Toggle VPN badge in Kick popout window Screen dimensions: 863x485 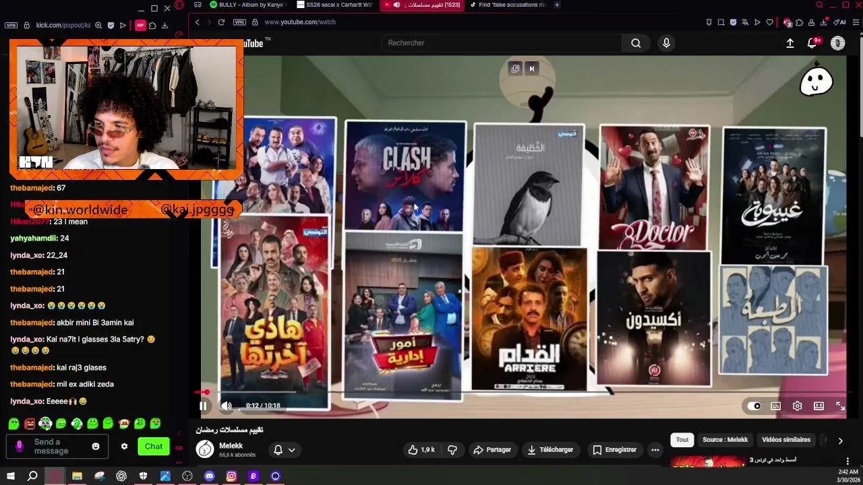pyautogui.click(x=11, y=26)
